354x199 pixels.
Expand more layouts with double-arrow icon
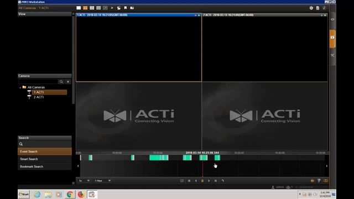click(x=112, y=8)
